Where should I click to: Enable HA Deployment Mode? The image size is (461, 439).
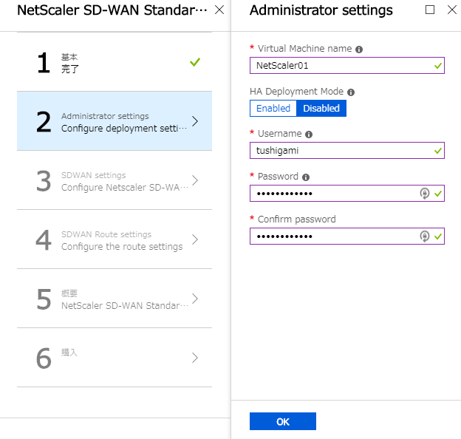pyautogui.click(x=273, y=108)
